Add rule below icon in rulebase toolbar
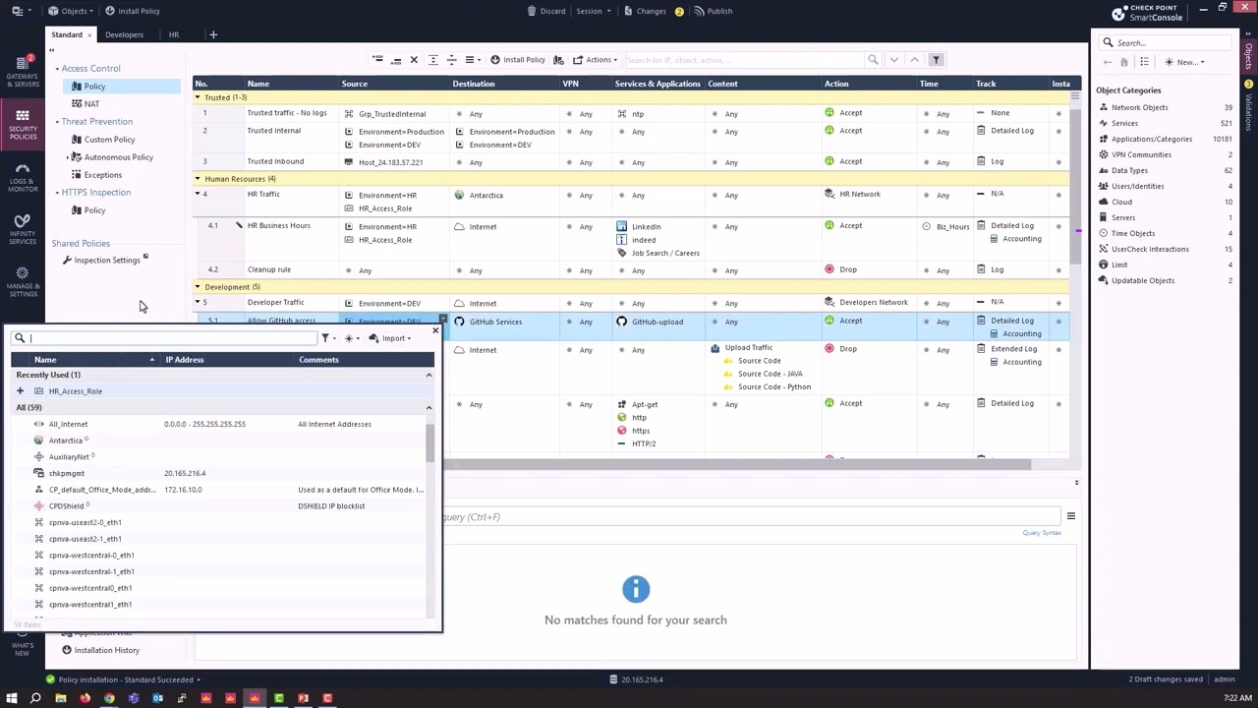 (x=396, y=60)
